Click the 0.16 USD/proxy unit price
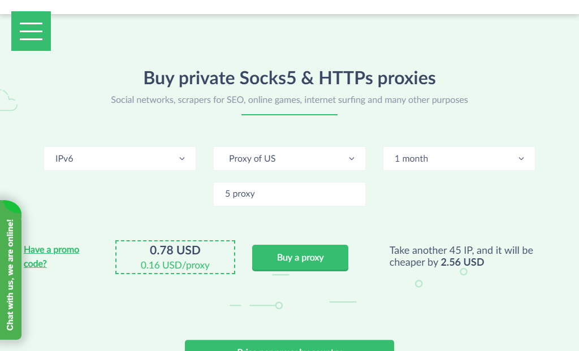The image size is (579, 351). click(175, 266)
